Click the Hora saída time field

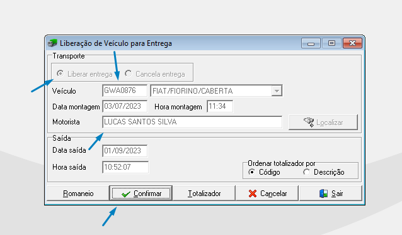[125, 167]
